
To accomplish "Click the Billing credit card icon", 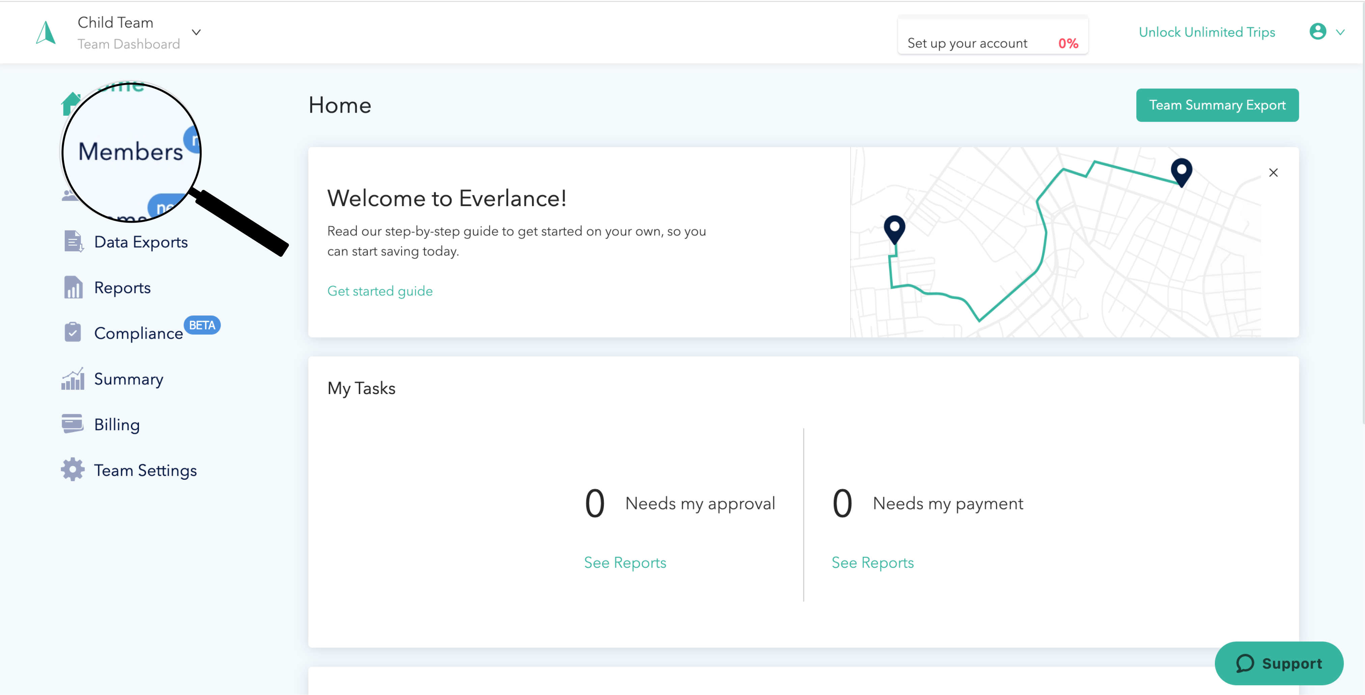I will click(73, 423).
